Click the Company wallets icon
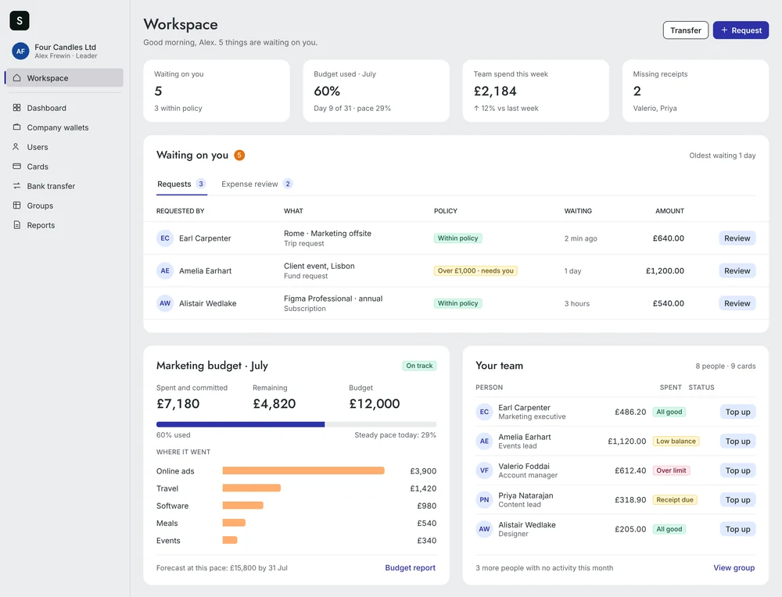 17,127
